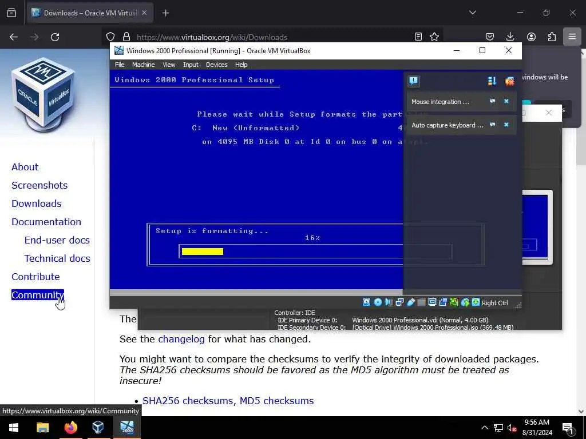
Task: Open the Input menu
Action: coord(191,65)
